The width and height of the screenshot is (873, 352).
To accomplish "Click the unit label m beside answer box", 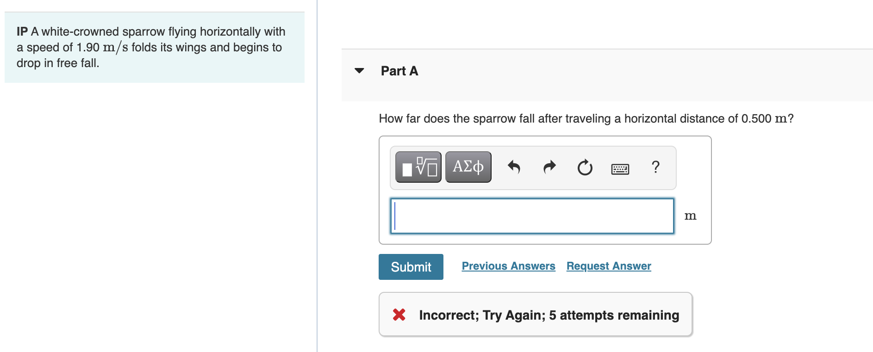I will click(690, 216).
